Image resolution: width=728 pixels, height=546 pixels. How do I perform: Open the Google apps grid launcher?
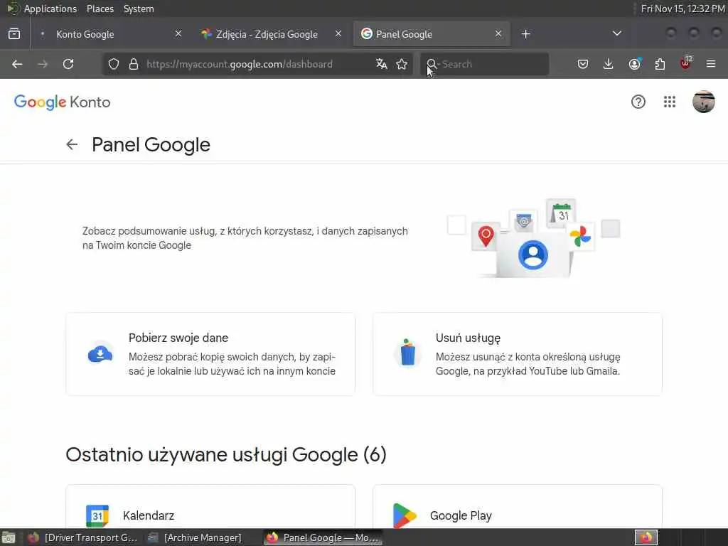pyautogui.click(x=670, y=102)
